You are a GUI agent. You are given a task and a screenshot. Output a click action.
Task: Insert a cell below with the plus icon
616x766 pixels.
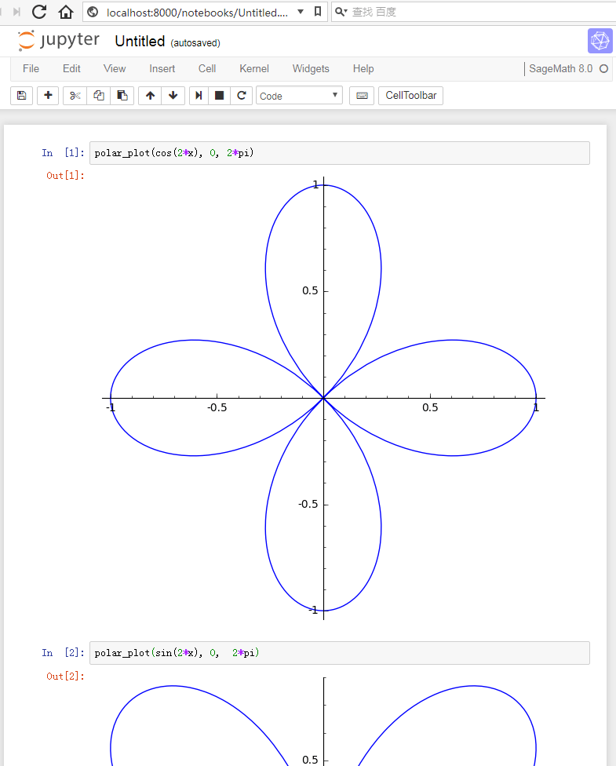tap(48, 96)
